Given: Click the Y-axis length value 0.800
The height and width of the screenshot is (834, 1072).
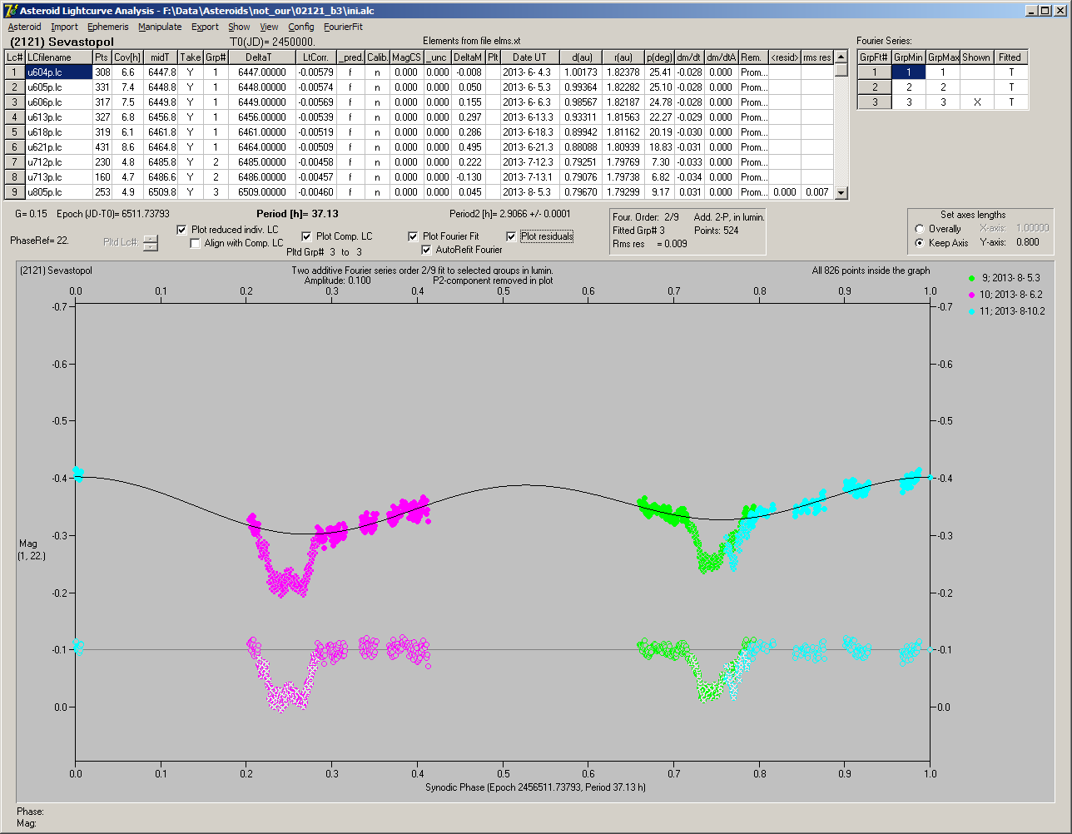Looking at the screenshot, I should tap(1027, 243).
